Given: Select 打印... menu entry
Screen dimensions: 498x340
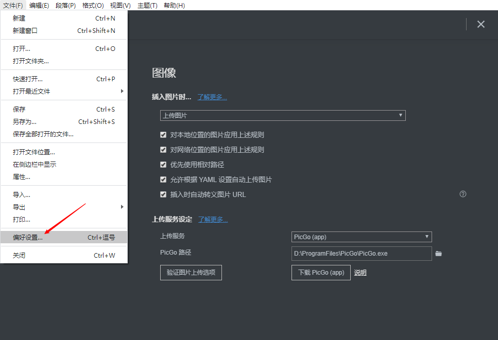Looking at the screenshot, I should click(x=64, y=220).
